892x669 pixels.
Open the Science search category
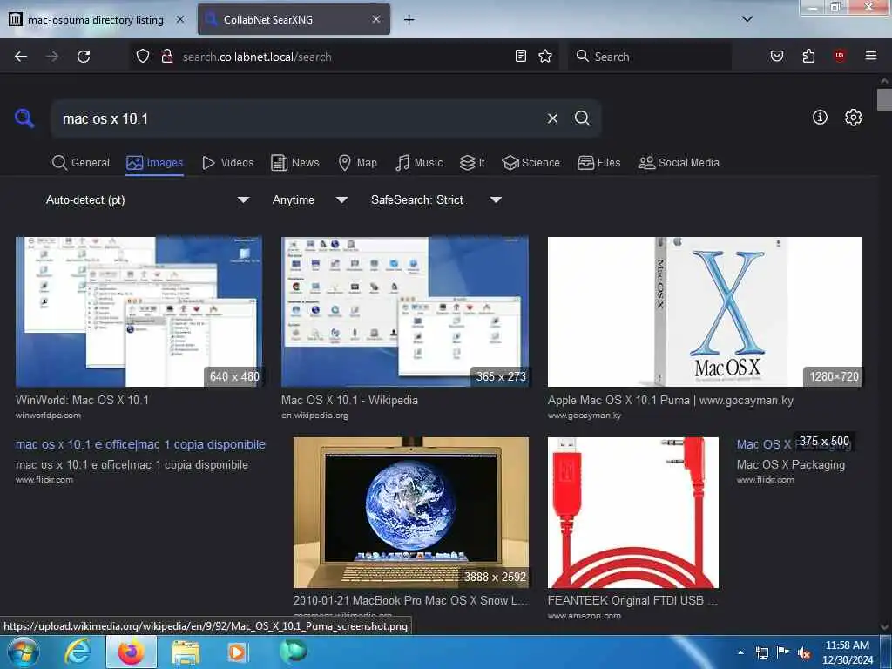click(x=530, y=163)
